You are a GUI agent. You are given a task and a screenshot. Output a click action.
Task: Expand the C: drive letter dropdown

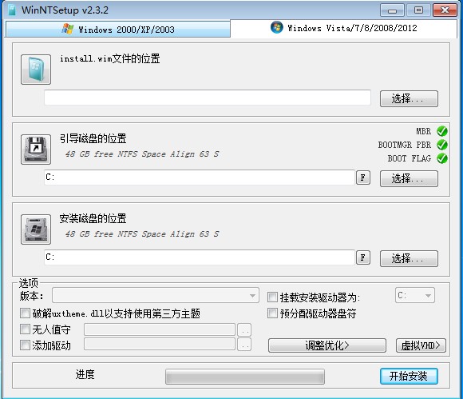(415, 295)
